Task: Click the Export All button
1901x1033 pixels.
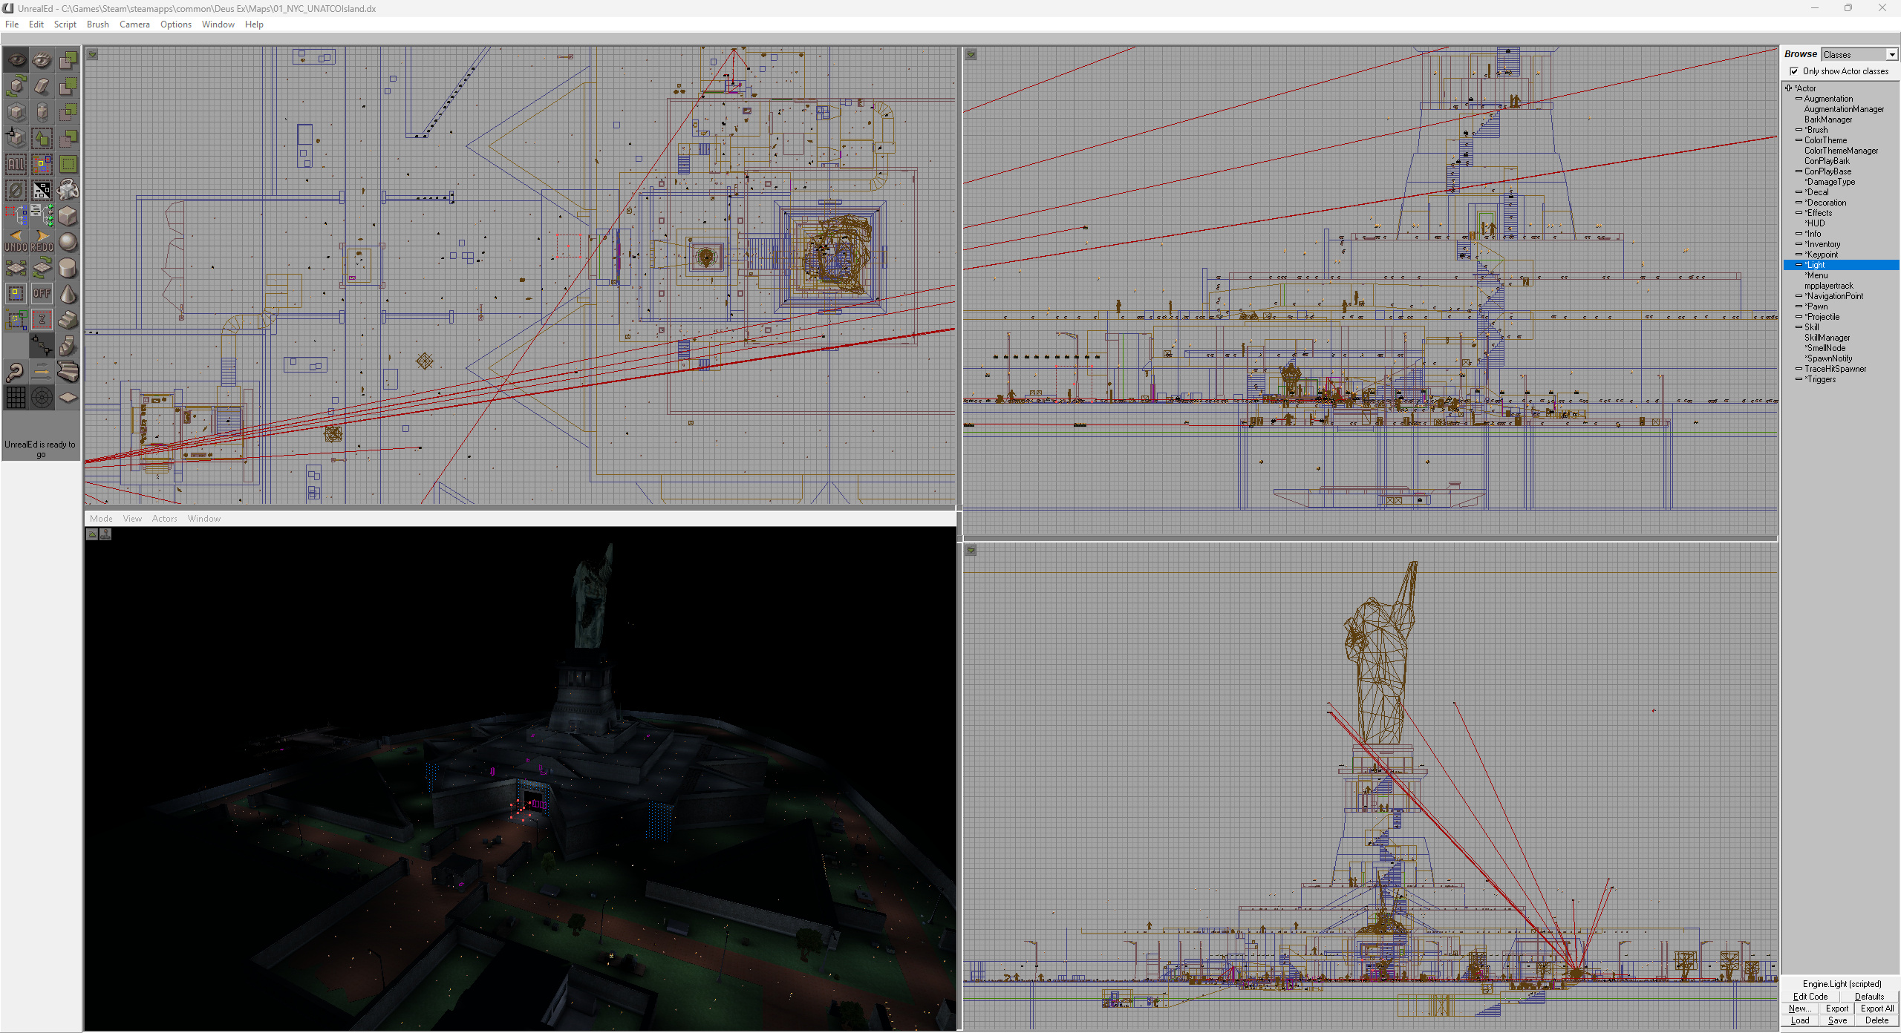Action: (1876, 1009)
